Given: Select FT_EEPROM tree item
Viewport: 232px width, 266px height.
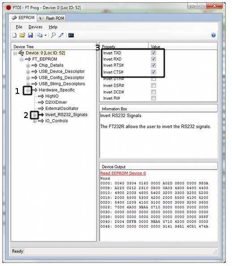Looking at the screenshot, I should [x=45, y=59].
